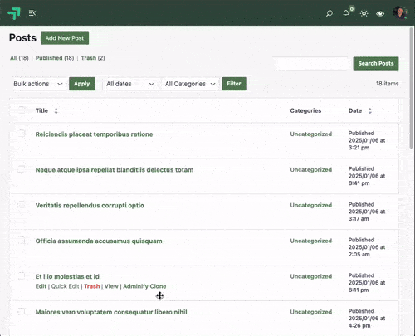Viewport: 415px width, 336px height.
Task: Open post Reiciendis placeat temporibus ratione
Action: tap(94, 134)
